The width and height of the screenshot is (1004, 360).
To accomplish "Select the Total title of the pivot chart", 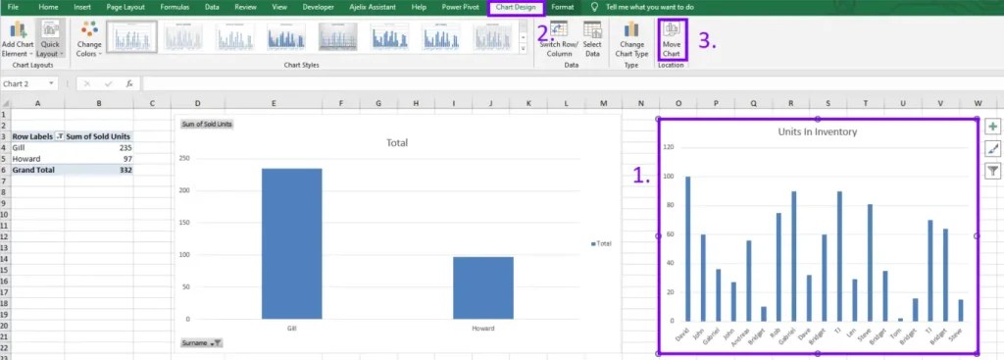I will [x=397, y=143].
